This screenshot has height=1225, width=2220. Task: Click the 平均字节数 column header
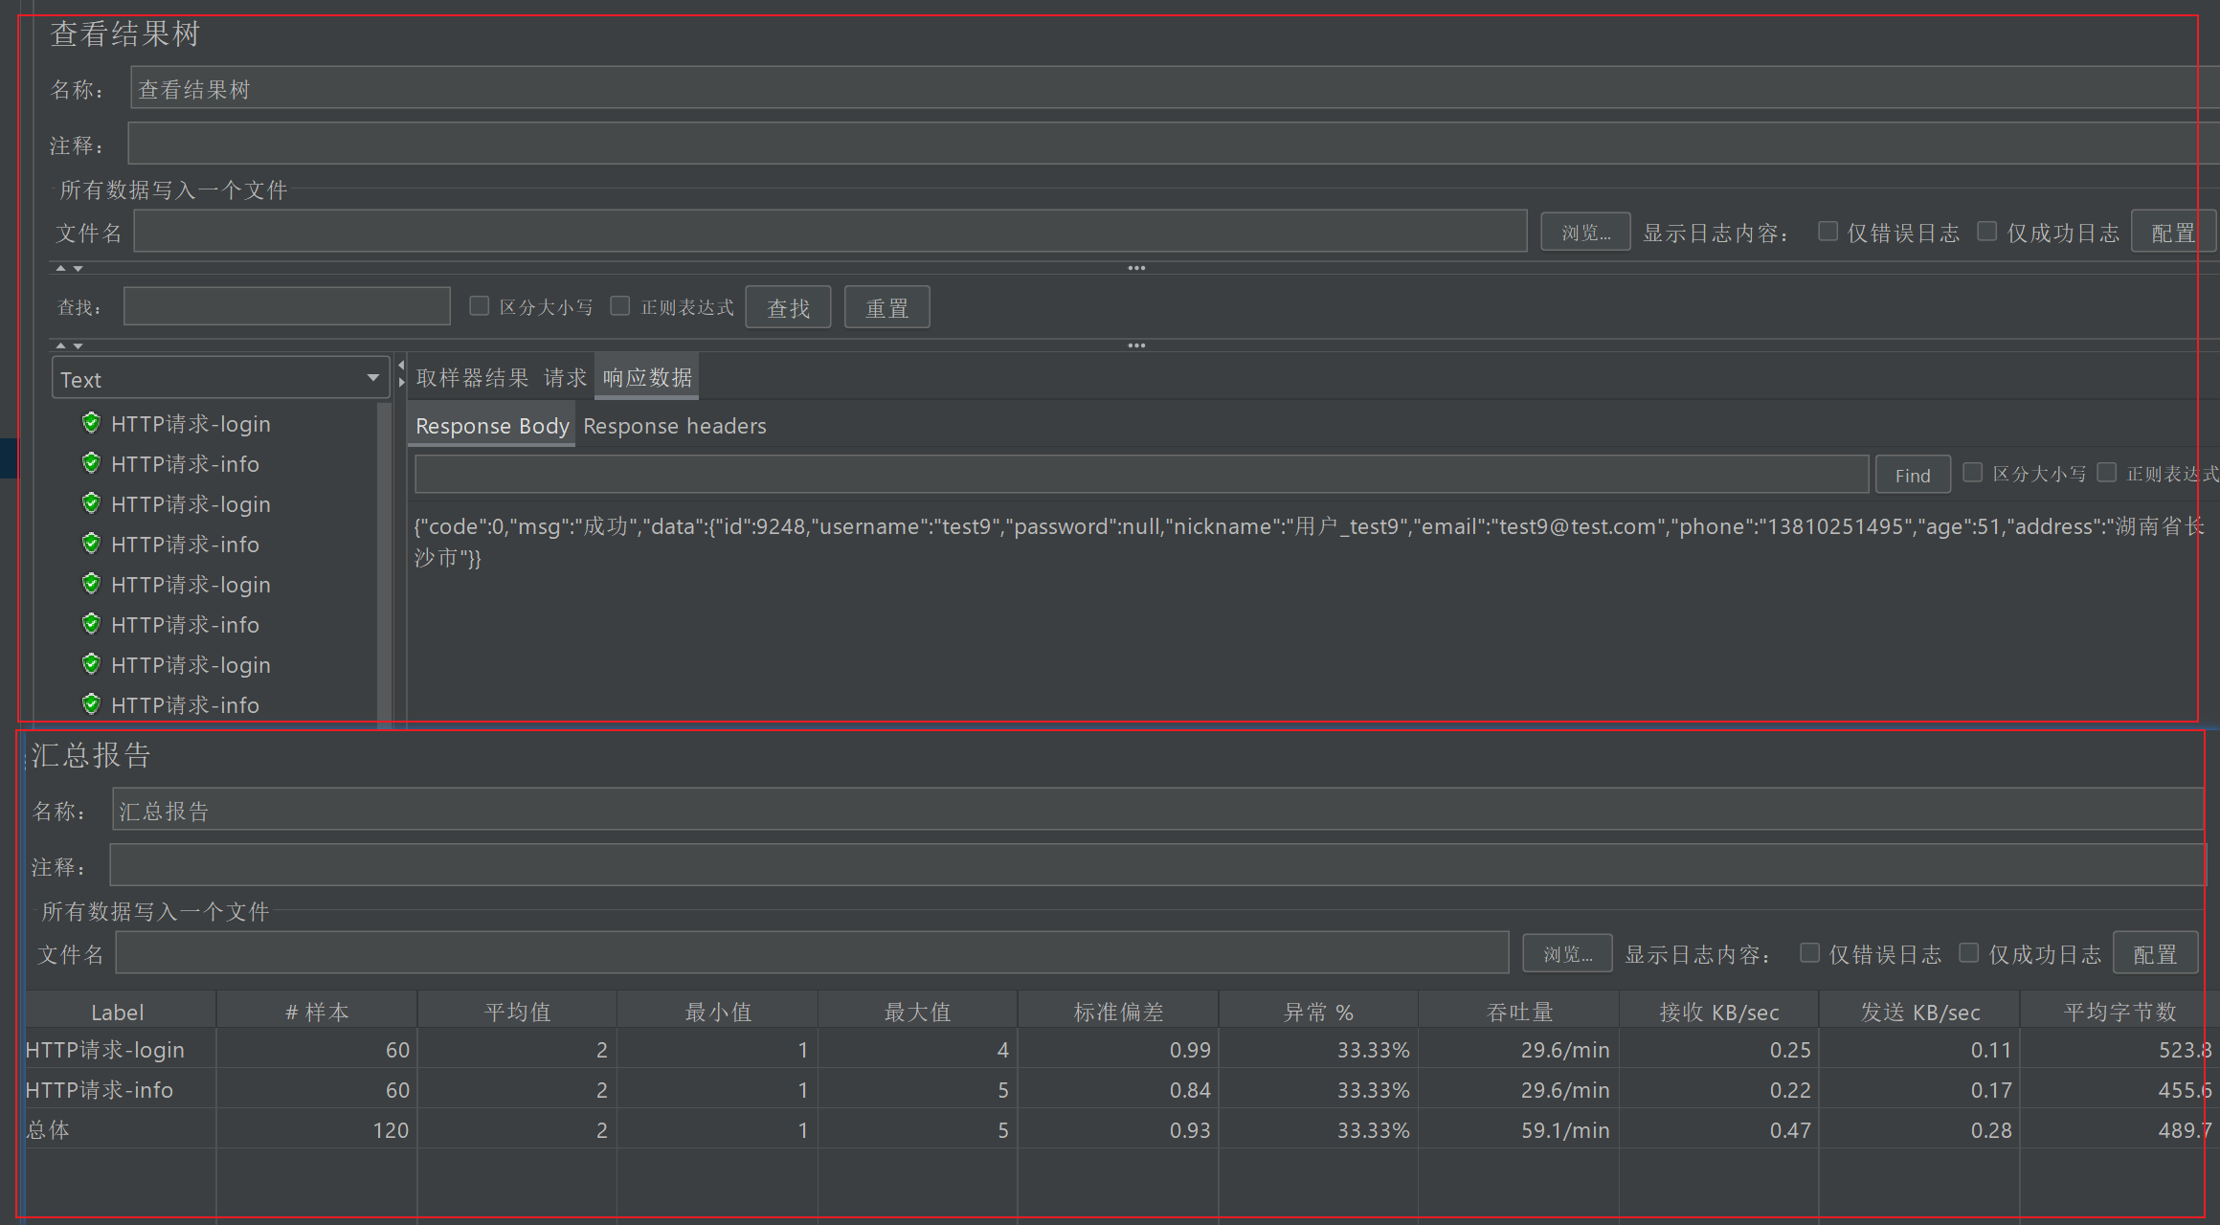[2119, 1012]
